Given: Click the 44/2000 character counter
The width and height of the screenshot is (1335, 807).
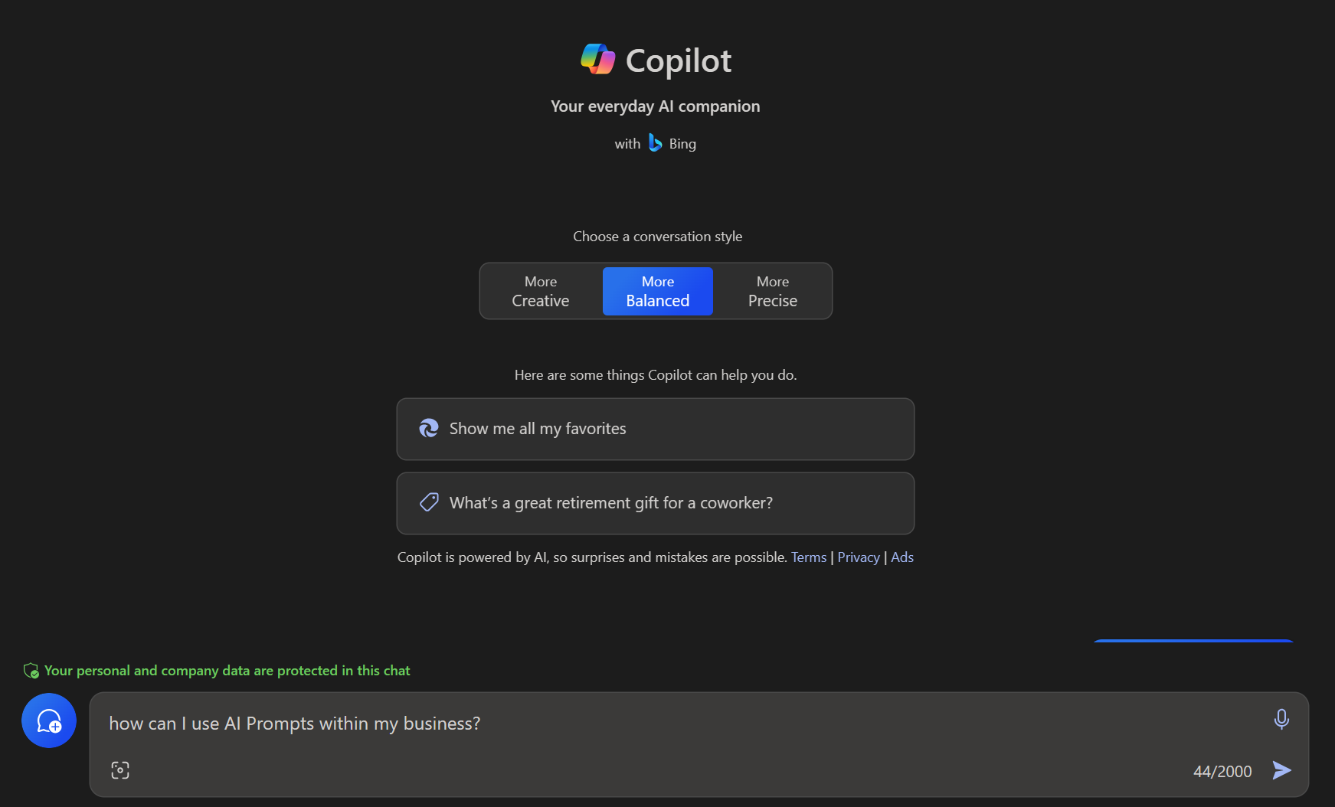Looking at the screenshot, I should pos(1221,771).
